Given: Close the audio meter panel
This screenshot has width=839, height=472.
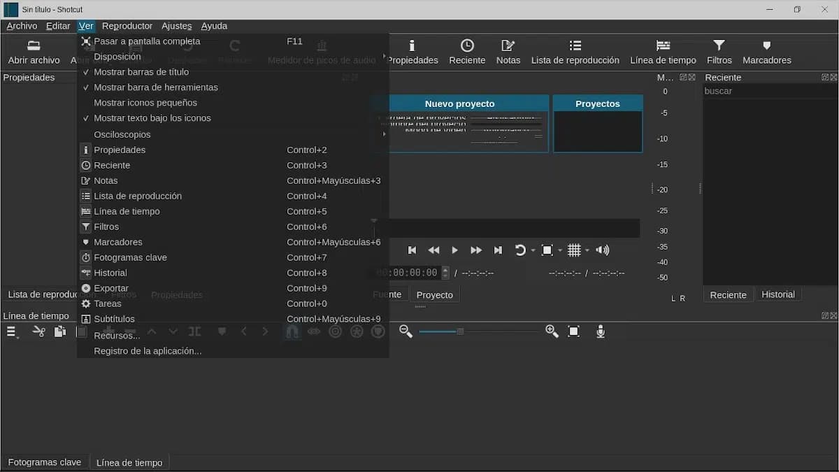Looking at the screenshot, I should (x=691, y=78).
